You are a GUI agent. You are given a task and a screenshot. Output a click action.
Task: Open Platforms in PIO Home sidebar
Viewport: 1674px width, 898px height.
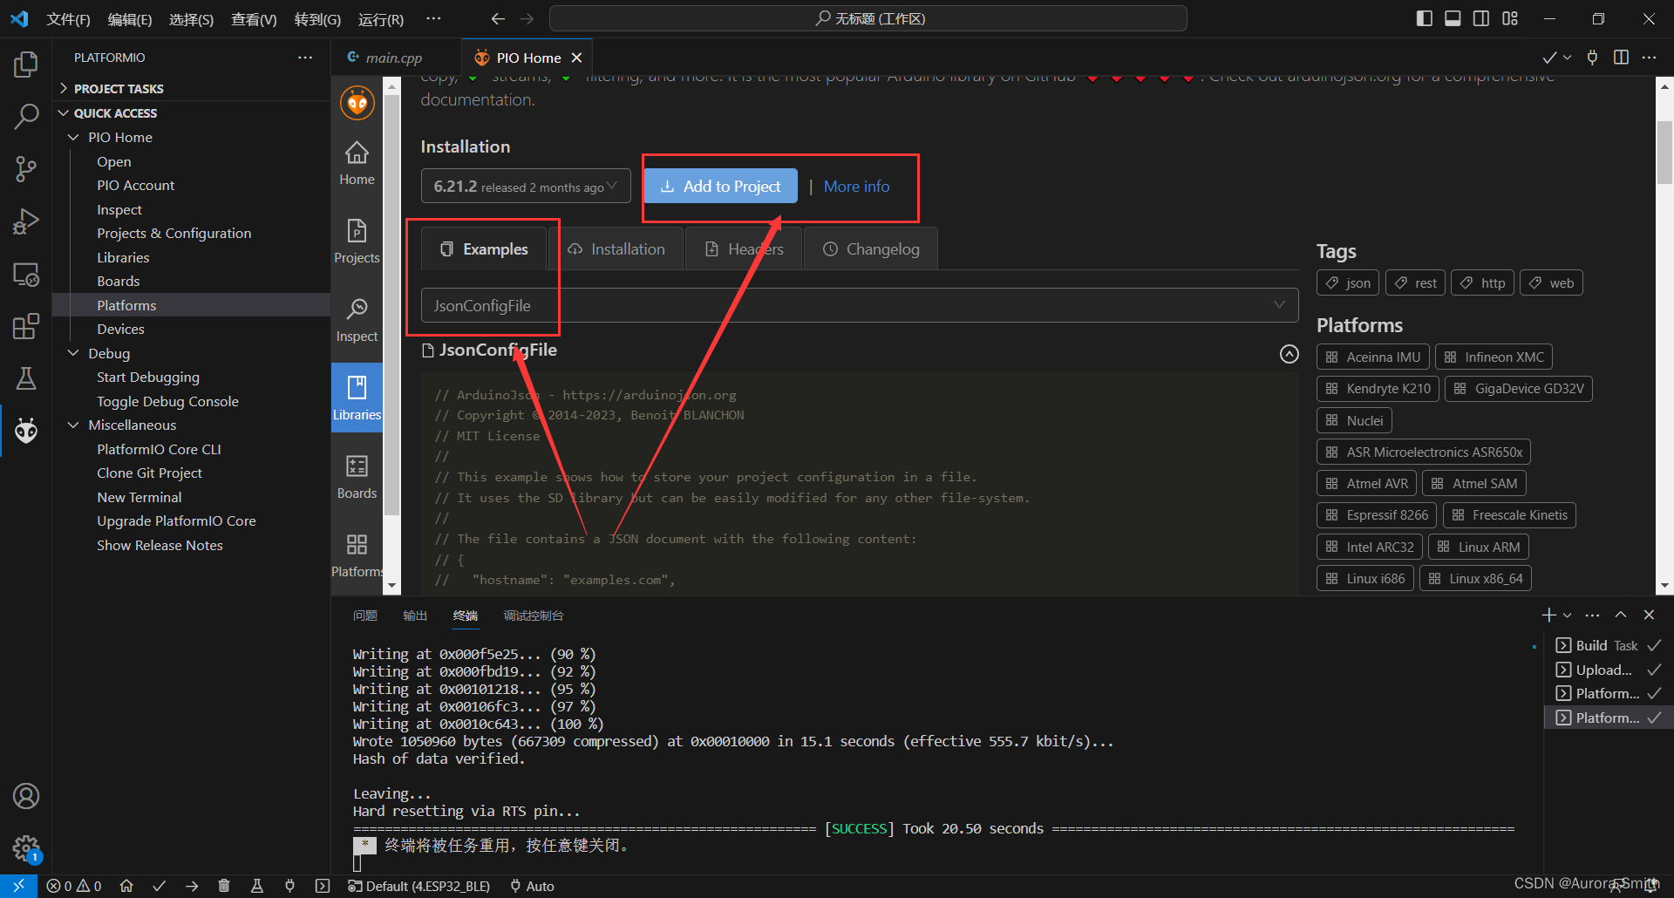[357, 555]
